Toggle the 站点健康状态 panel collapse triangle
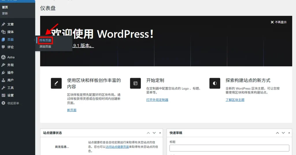This screenshot has height=155, width=296. pyautogui.click(x=160, y=133)
